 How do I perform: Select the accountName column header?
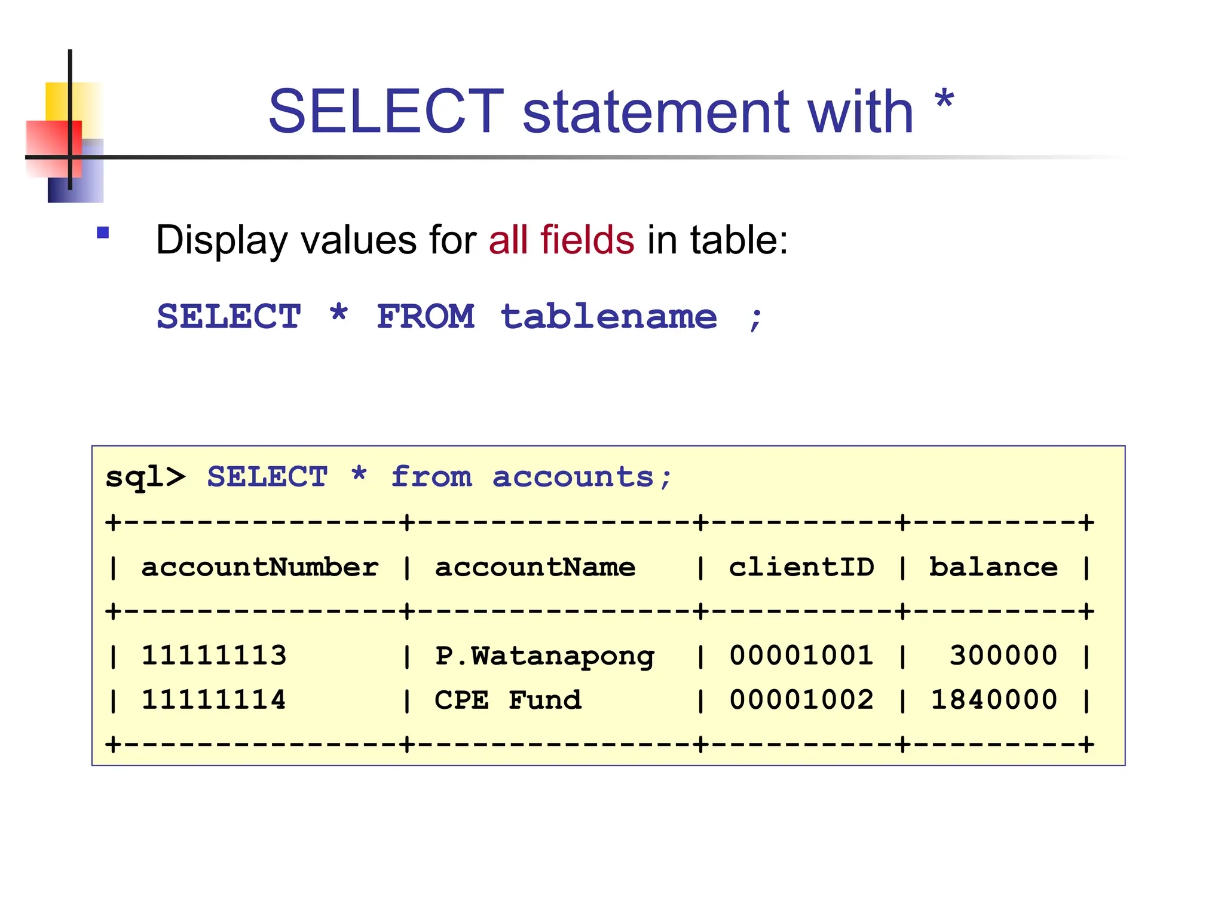tap(535, 567)
